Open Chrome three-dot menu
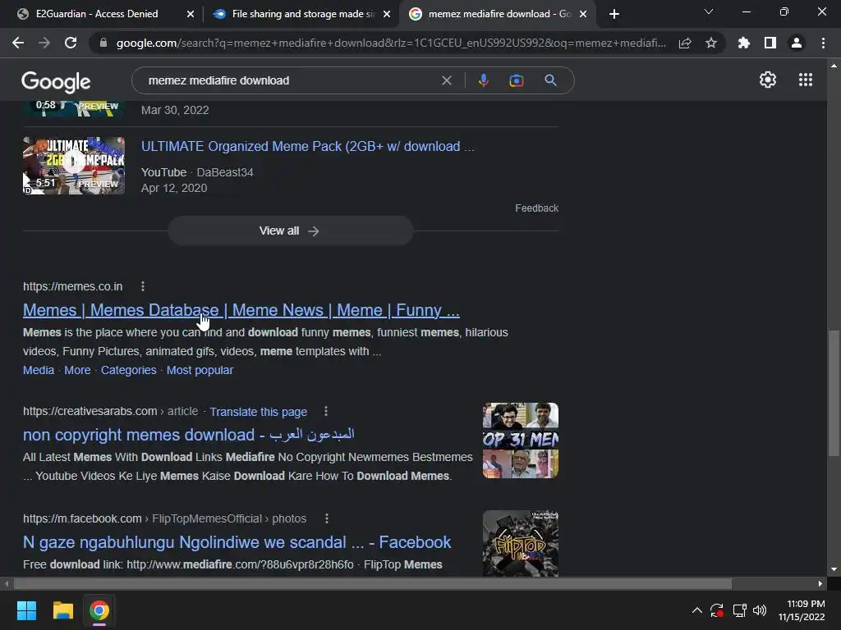 coord(823,43)
